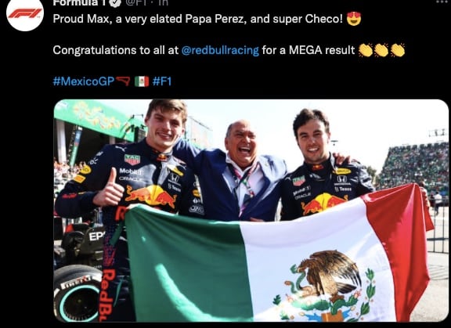Open the #F1 hashtag
Screen dimensions: 451x328
tap(162, 81)
